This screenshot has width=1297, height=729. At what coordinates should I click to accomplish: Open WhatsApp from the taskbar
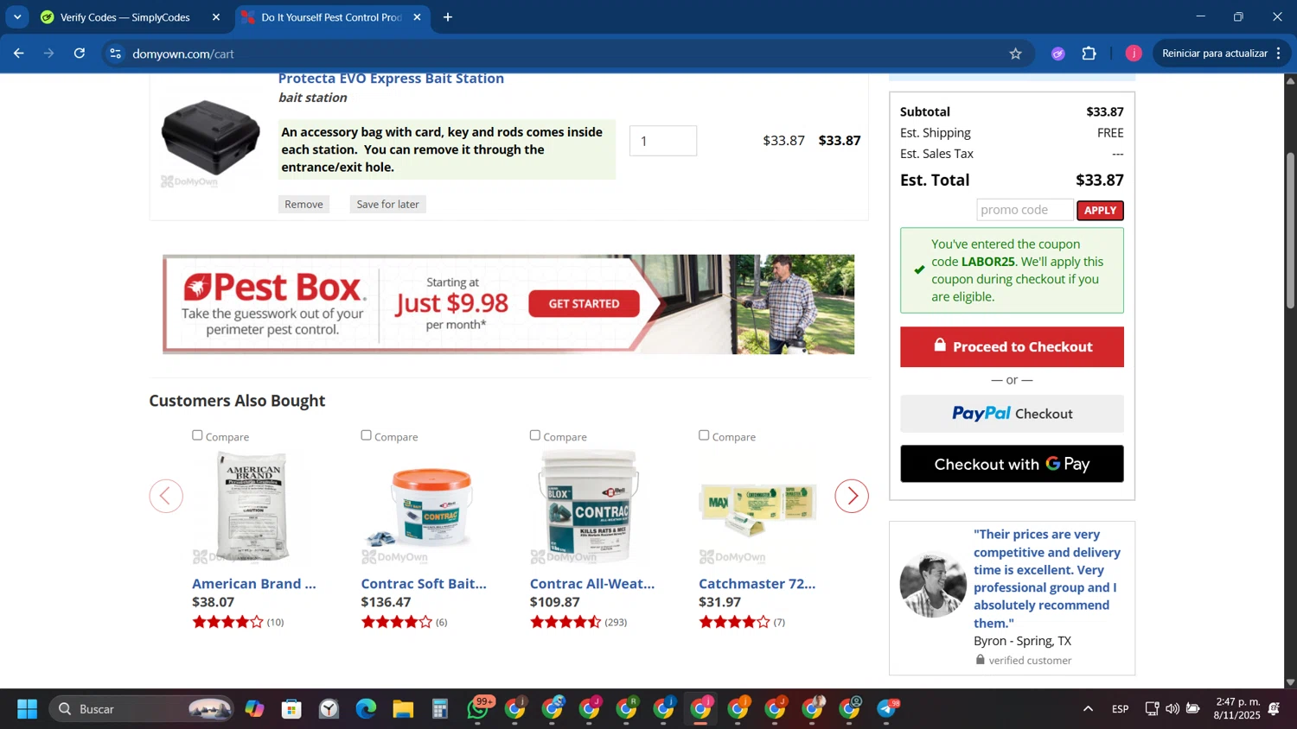point(478,709)
